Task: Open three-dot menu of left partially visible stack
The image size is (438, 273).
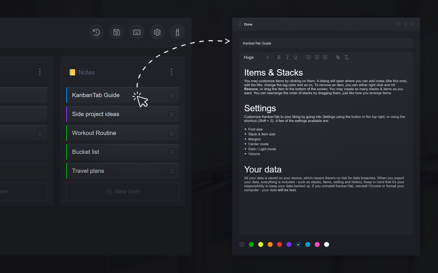Action: [40, 72]
